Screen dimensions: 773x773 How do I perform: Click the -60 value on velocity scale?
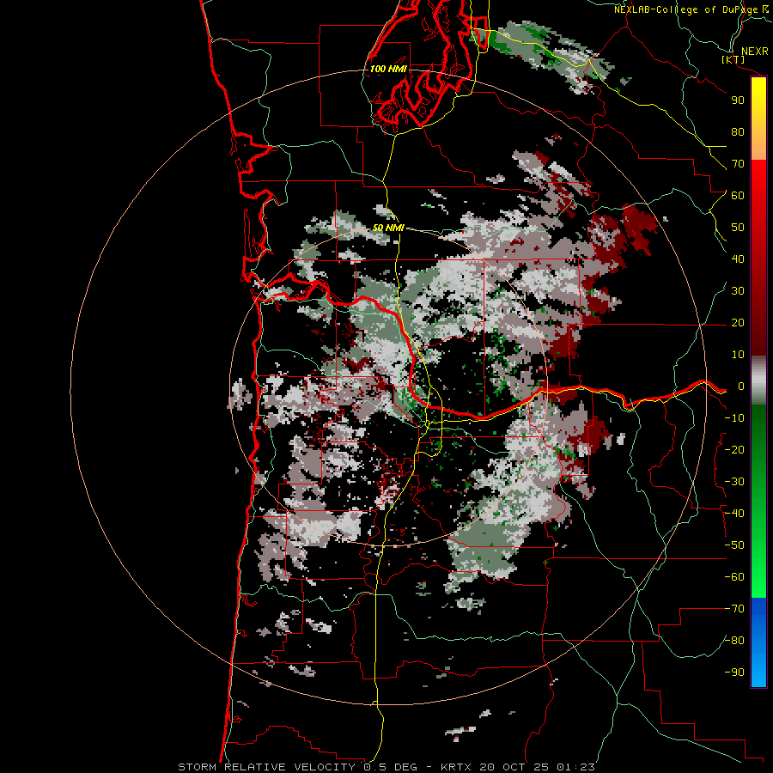(x=734, y=577)
